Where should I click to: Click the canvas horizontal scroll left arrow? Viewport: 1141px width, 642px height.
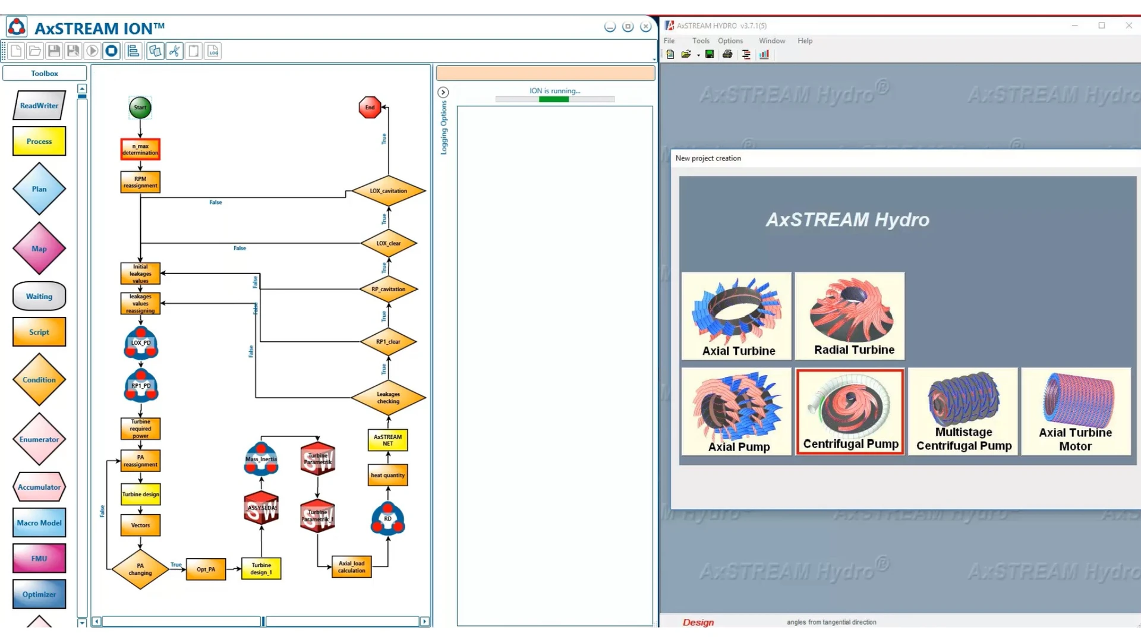tap(97, 621)
